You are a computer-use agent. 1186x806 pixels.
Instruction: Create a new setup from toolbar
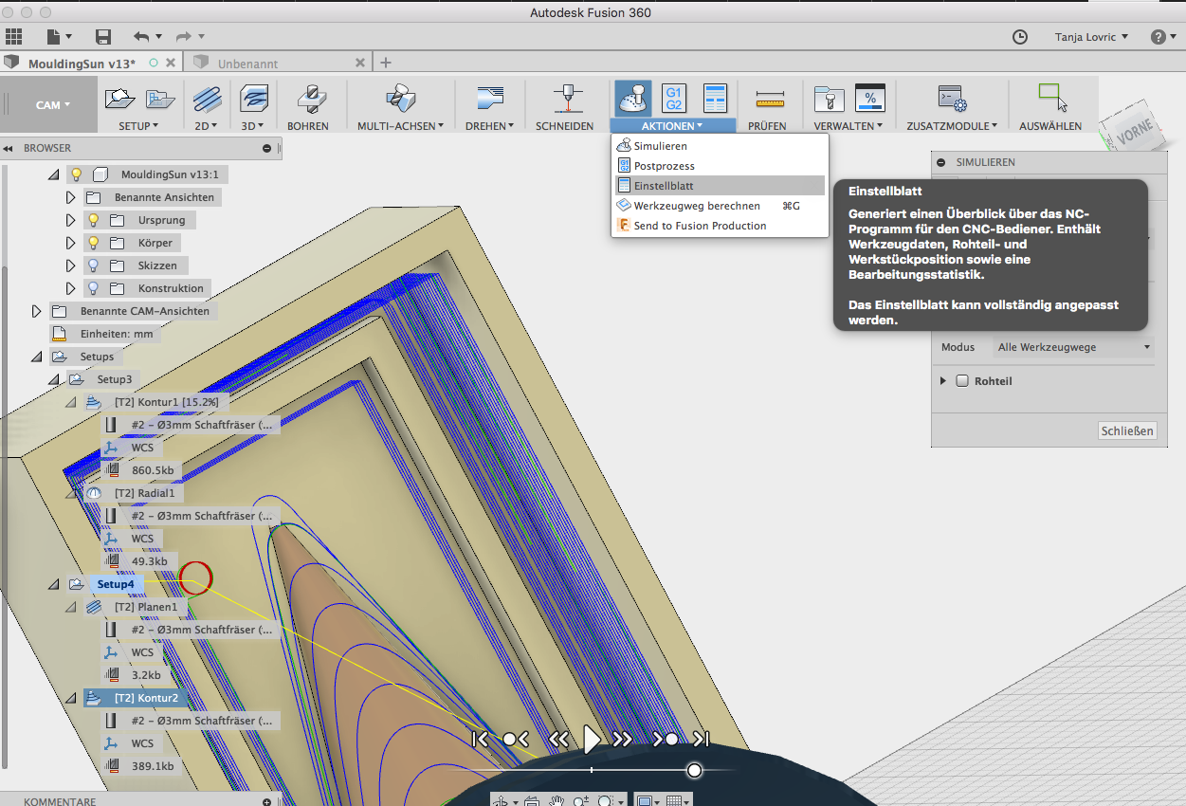[119, 99]
